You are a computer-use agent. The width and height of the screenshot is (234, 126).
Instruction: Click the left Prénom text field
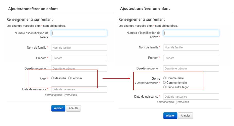click(x=79, y=58)
